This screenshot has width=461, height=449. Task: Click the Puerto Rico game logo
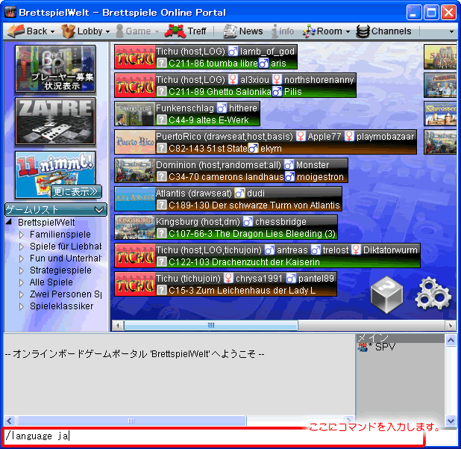pos(135,142)
